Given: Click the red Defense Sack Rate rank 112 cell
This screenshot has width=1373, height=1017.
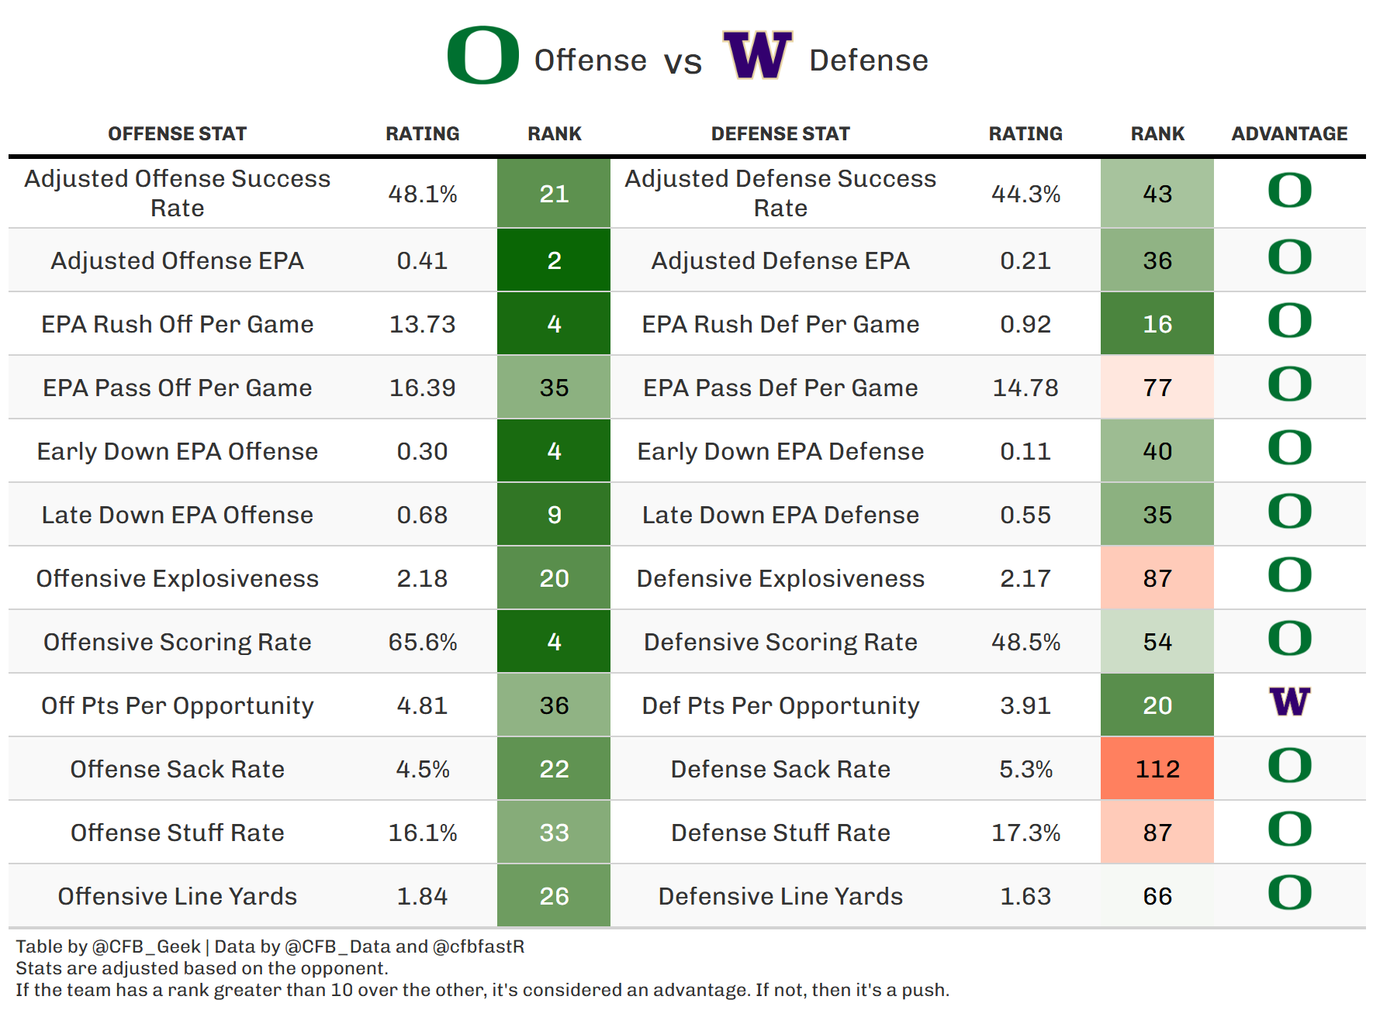Looking at the screenshot, I should tap(1157, 769).
